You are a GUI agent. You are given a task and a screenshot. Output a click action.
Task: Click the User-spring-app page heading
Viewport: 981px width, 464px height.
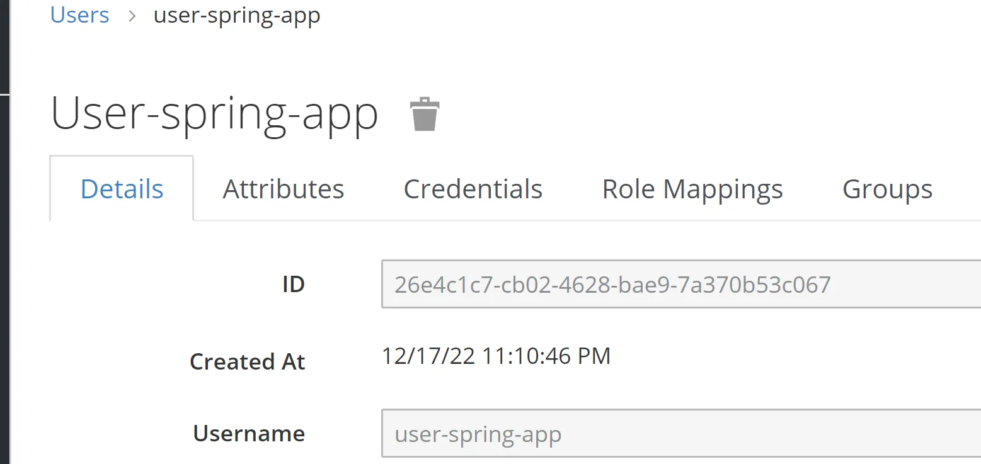point(214,114)
